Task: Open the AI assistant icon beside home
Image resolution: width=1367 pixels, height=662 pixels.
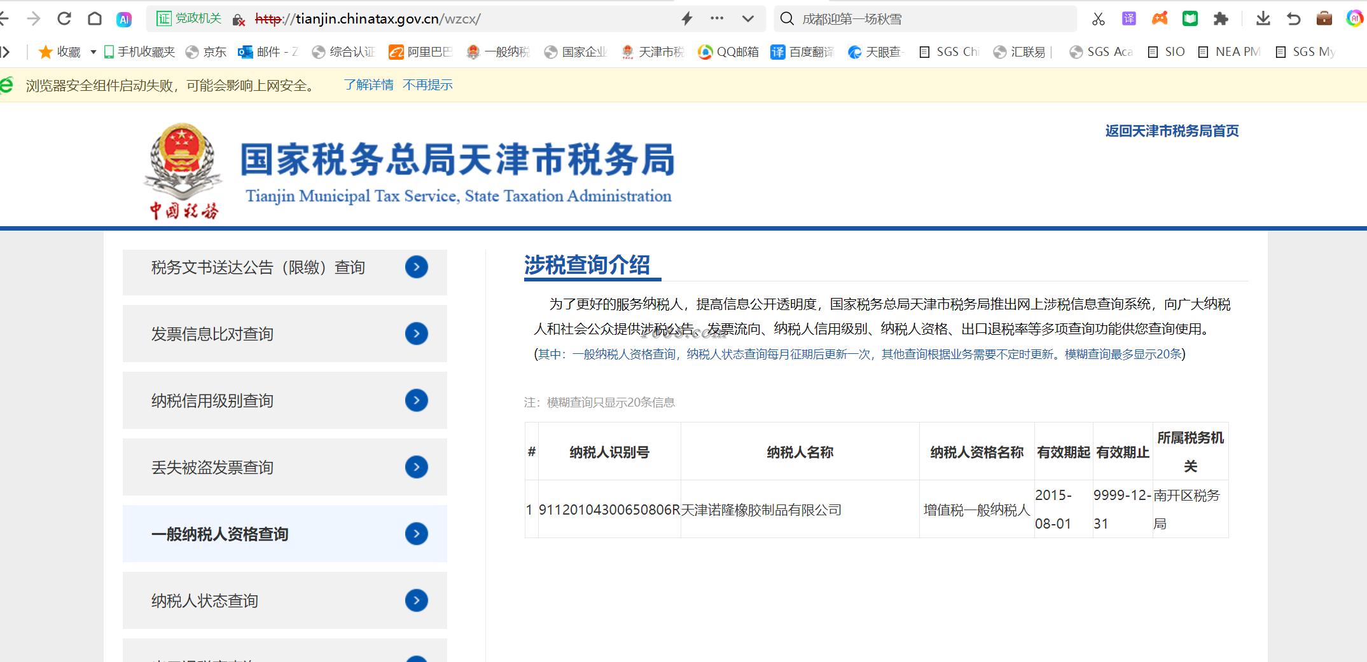Action: click(124, 20)
